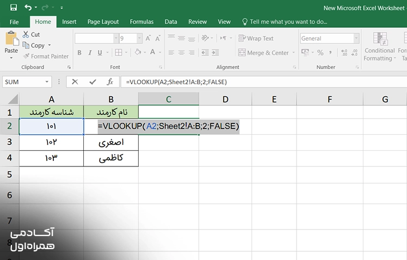Image resolution: width=407 pixels, height=260 pixels.
Task: Open the Name Box dropdown arrow
Action: point(47,82)
